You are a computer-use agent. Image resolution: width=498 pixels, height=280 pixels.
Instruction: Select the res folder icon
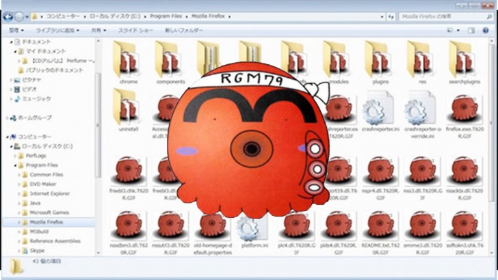[x=421, y=59]
